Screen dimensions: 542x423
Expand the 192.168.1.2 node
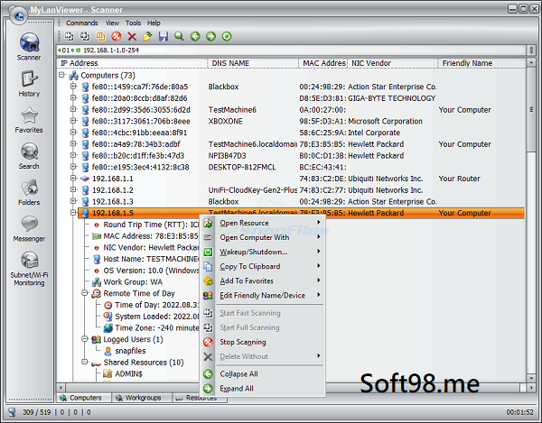click(73, 189)
